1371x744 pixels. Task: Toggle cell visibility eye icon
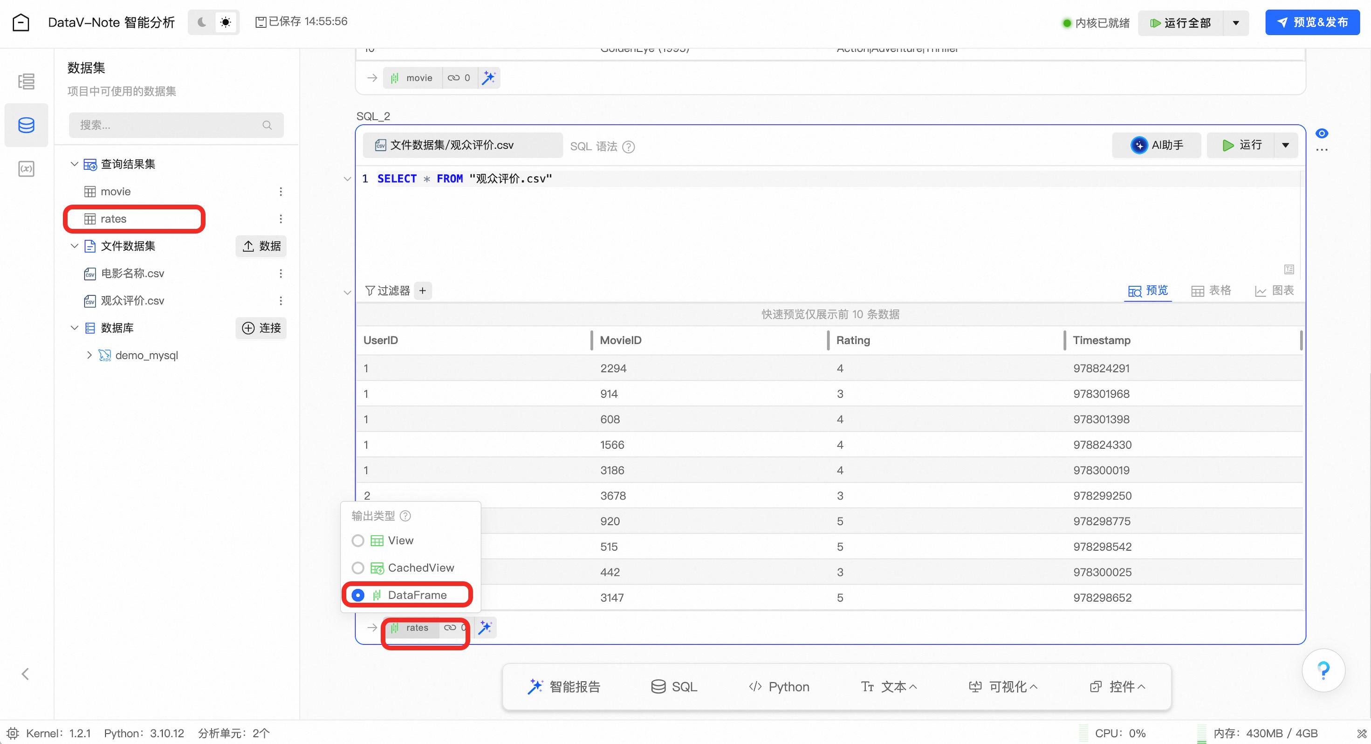click(x=1322, y=133)
